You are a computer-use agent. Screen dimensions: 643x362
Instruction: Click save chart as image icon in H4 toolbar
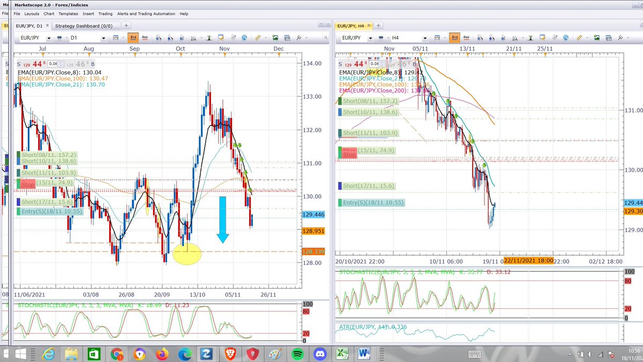(596, 38)
